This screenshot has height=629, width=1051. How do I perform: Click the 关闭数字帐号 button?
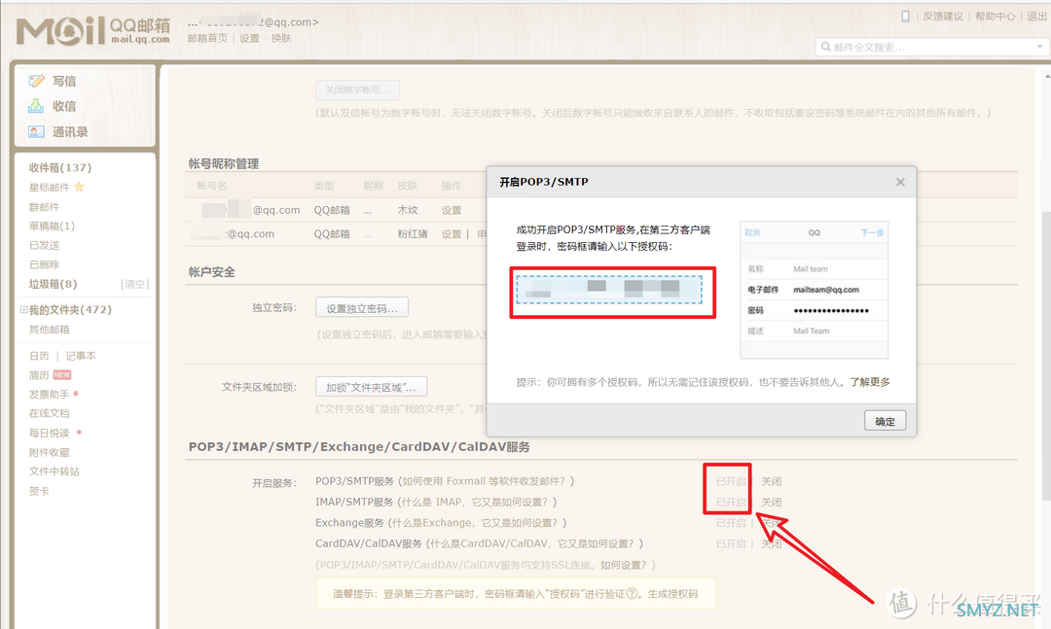[x=357, y=89]
